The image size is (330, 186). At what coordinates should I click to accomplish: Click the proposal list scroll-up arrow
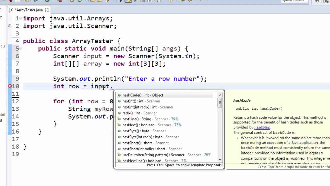coord(220,95)
